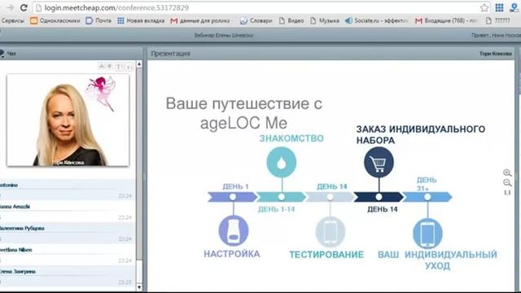The width and height of the screenshot is (521, 293).
Task: Click the T text icon above the chat video
Action: click(119, 67)
